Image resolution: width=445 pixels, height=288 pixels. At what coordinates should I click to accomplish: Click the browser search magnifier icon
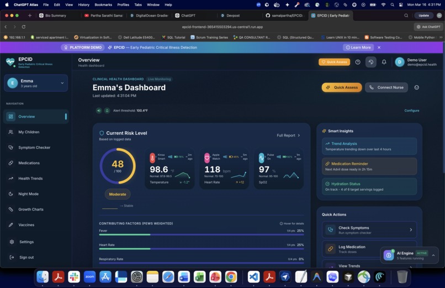pos(406,15)
